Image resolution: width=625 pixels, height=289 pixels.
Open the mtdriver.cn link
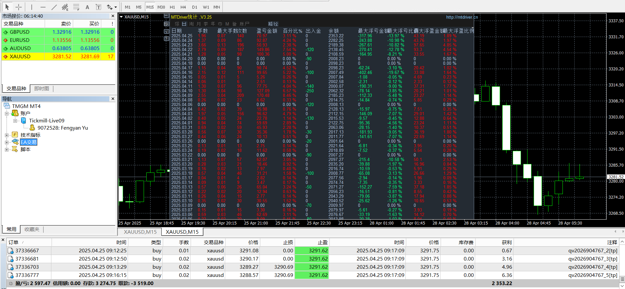click(x=462, y=17)
